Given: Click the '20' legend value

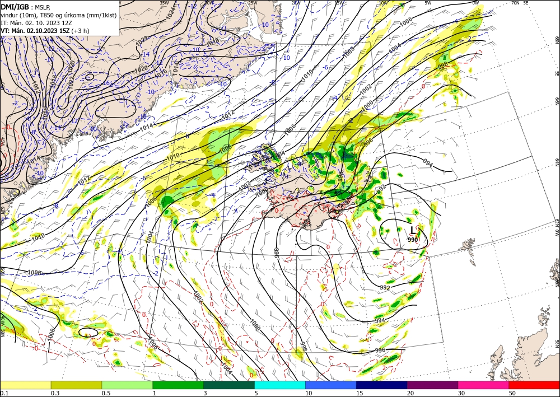Looking at the screenshot, I should coord(410,393).
